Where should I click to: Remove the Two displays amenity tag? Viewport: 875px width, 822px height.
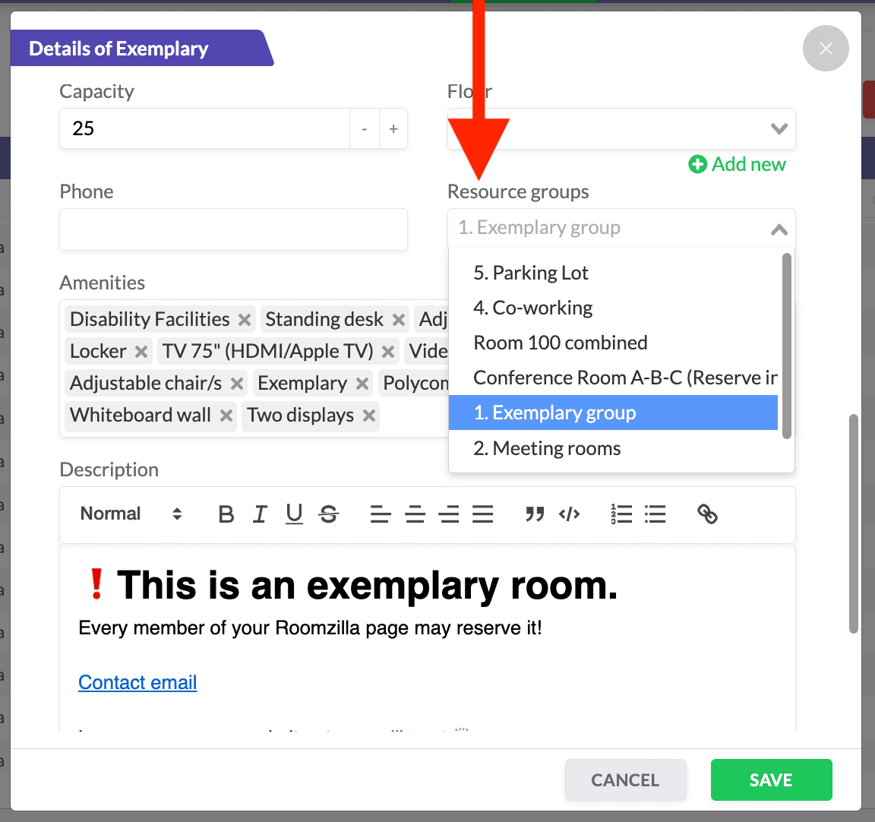pyautogui.click(x=369, y=416)
